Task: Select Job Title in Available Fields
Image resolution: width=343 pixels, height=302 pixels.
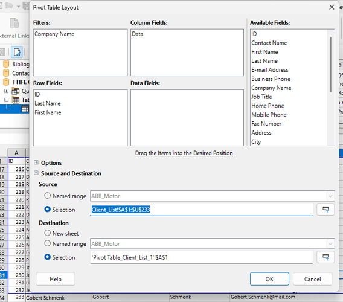Action: point(261,97)
